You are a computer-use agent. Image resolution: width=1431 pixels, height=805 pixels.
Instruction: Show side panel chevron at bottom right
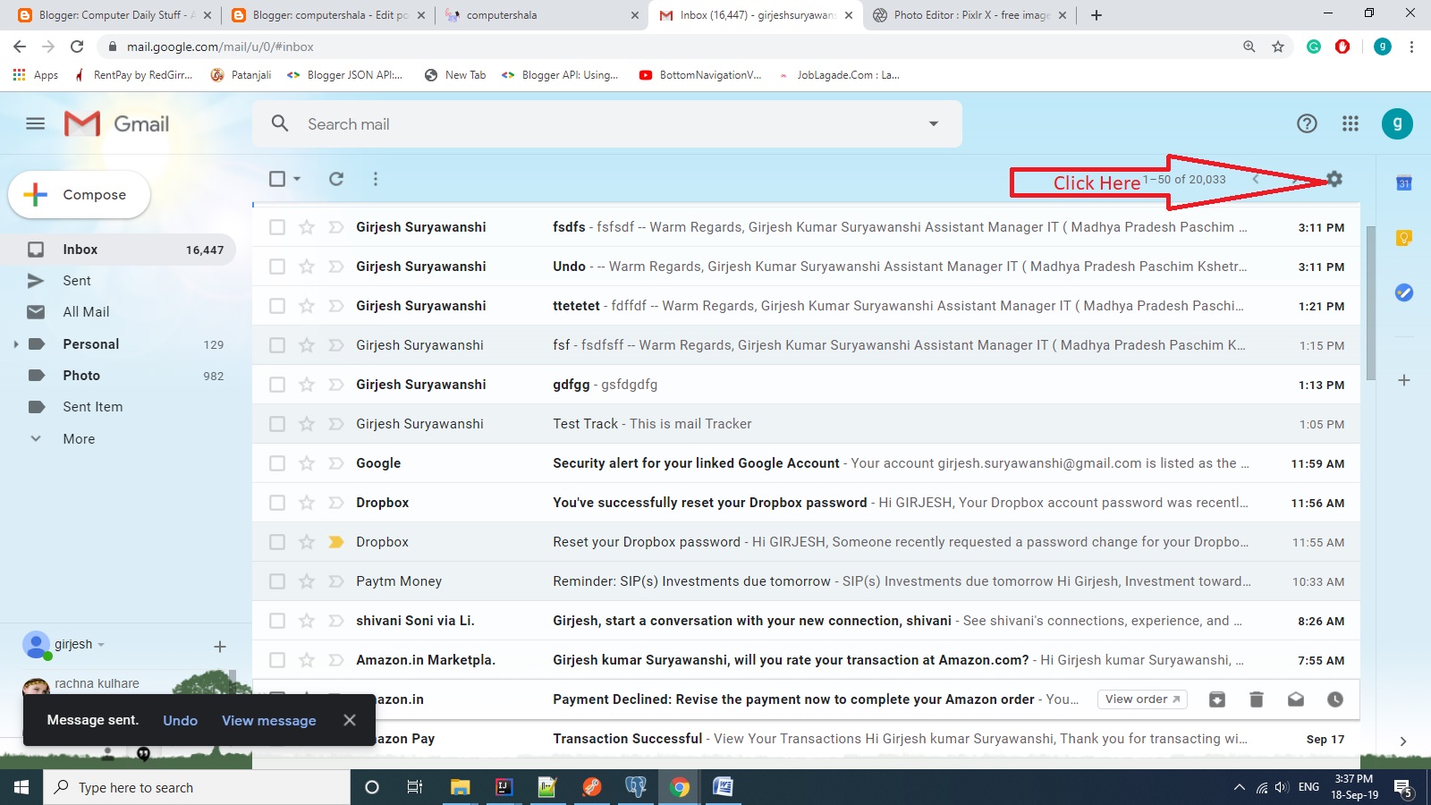click(x=1403, y=741)
